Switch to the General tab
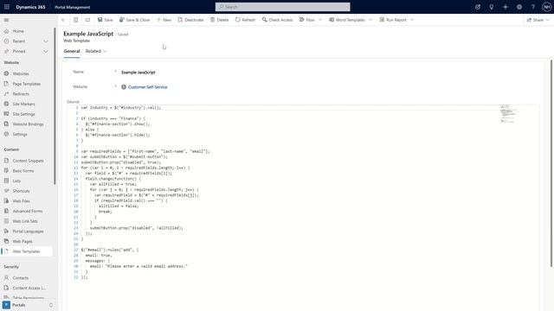 click(x=72, y=52)
